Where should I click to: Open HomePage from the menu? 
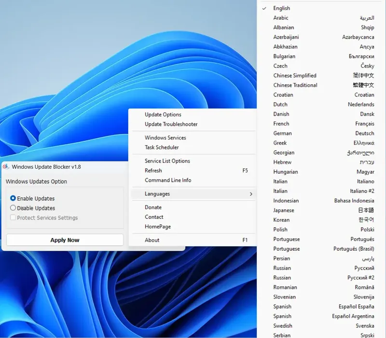pyautogui.click(x=193, y=226)
